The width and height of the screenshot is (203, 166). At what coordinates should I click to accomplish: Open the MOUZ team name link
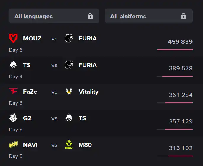pyautogui.click(x=32, y=38)
